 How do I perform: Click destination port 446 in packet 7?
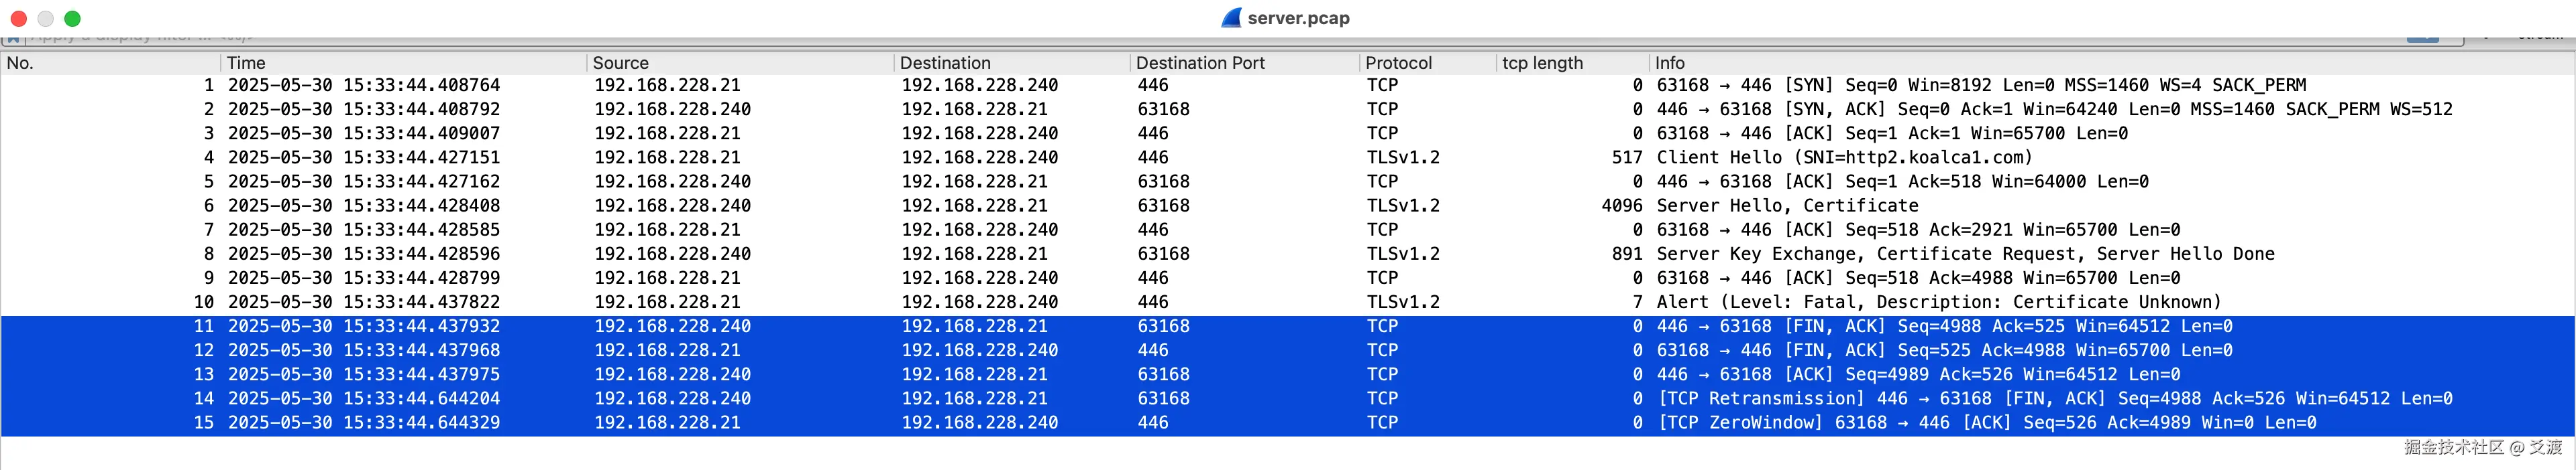click(1153, 230)
